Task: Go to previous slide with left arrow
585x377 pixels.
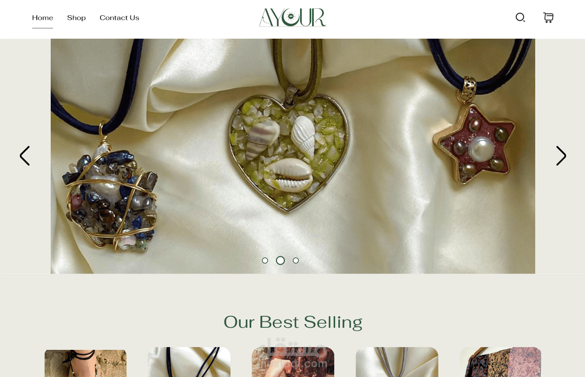Action: click(24, 156)
